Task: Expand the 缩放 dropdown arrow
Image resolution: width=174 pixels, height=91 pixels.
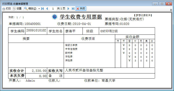Action: [x=39, y=9]
